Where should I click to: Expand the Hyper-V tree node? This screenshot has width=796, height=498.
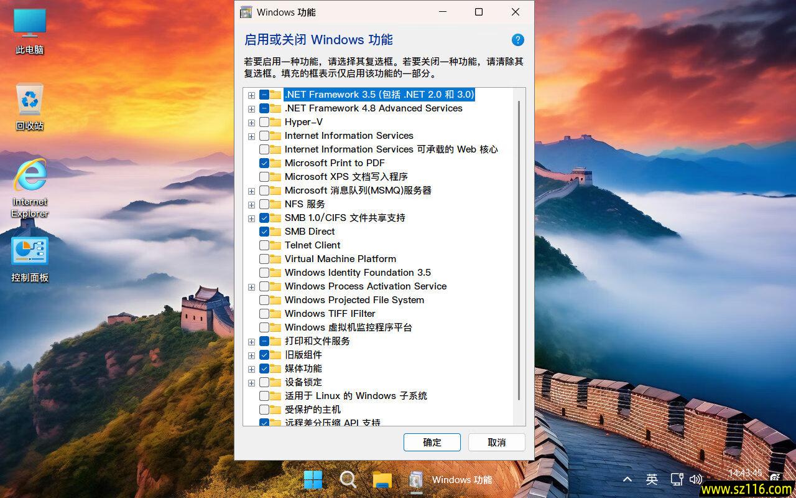coord(251,122)
